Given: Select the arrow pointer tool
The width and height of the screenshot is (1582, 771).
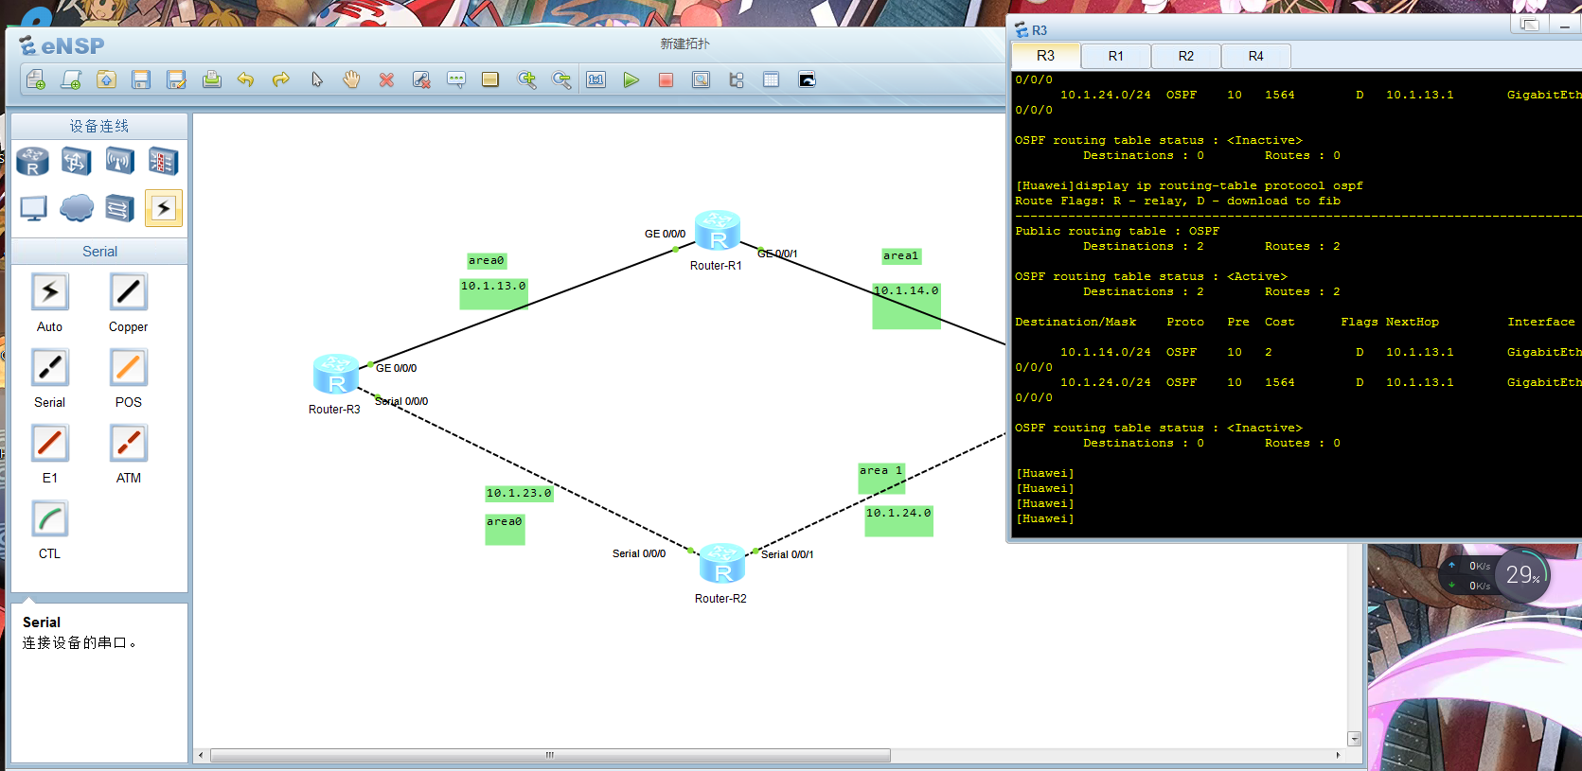Looking at the screenshot, I should pyautogui.click(x=316, y=79).
